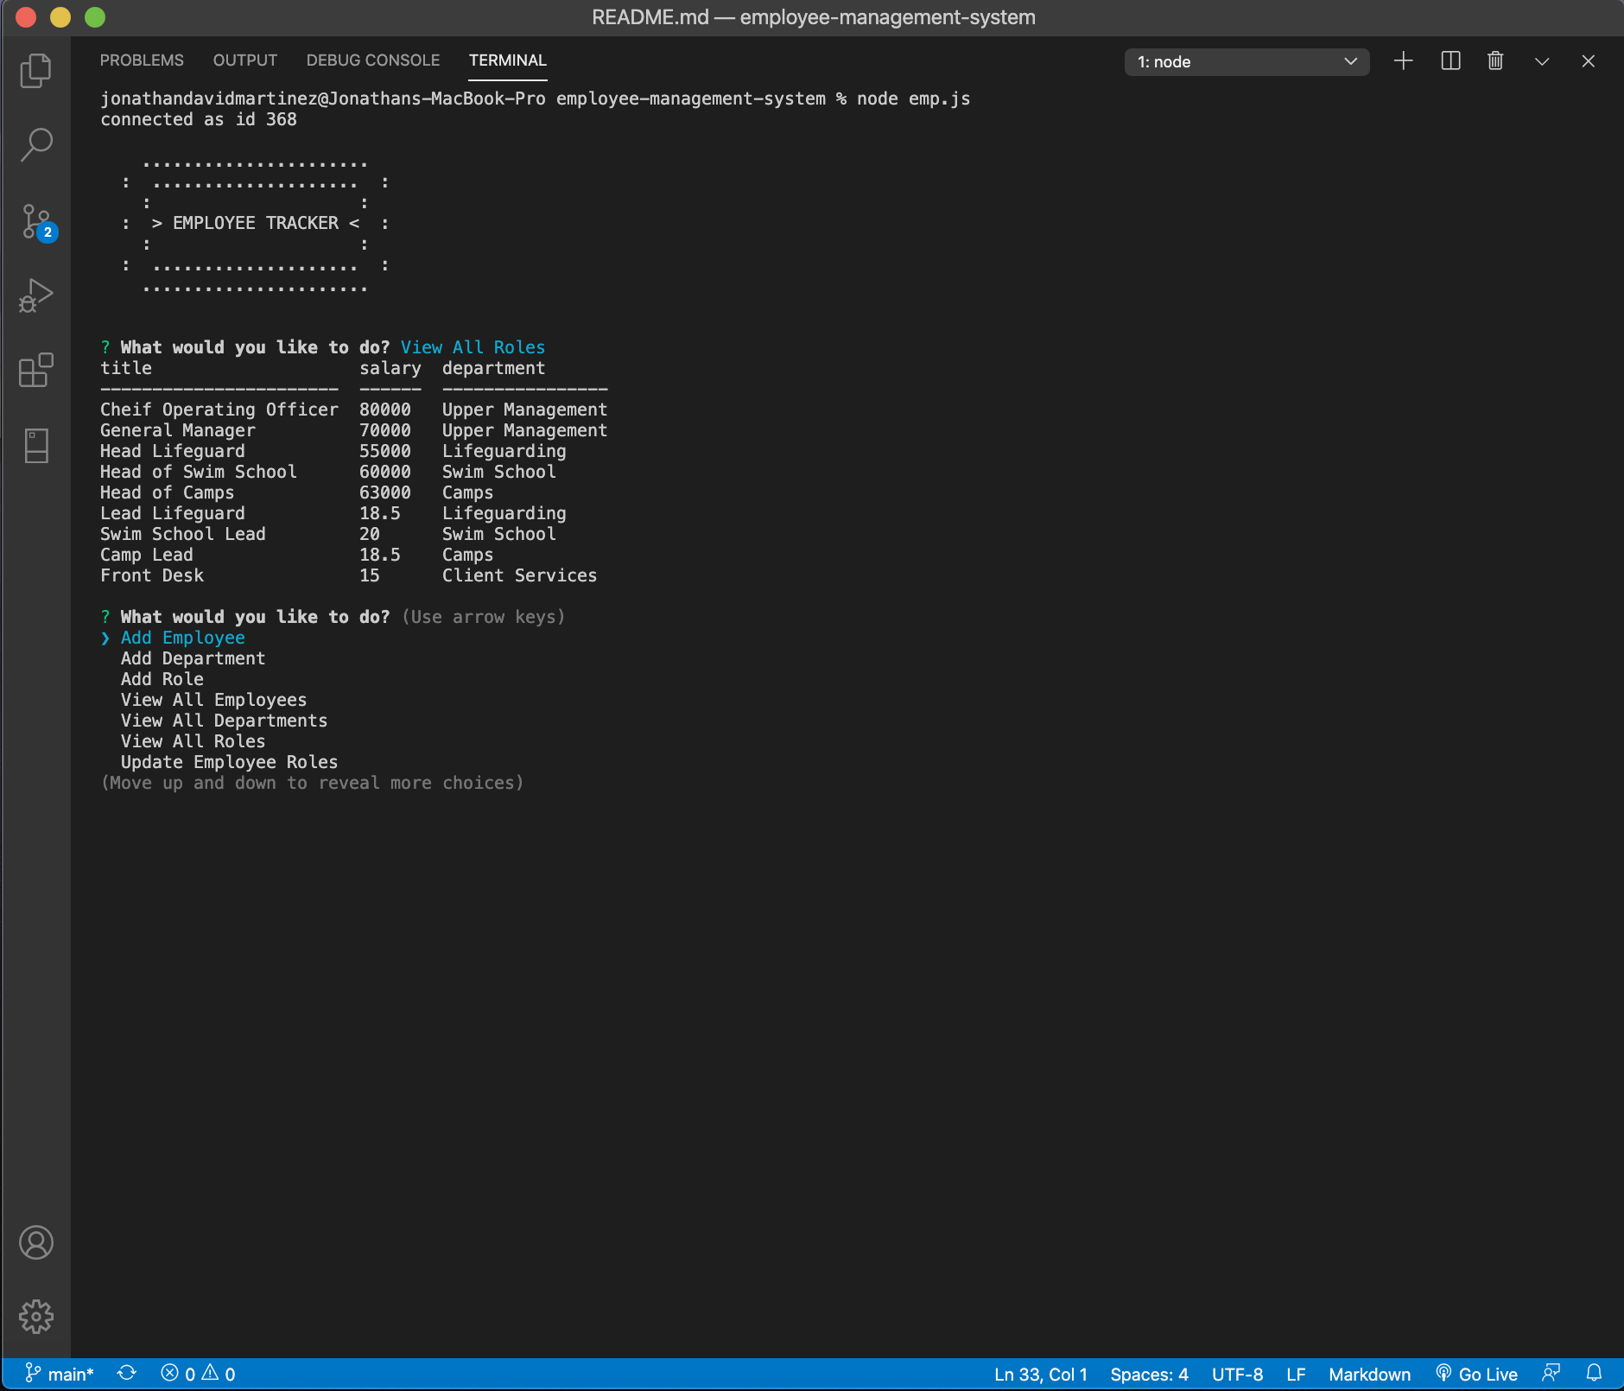This screenshot has width=1624, height=1391.
Task: Select language mode Markdown
Action: click(1369, 1374)
